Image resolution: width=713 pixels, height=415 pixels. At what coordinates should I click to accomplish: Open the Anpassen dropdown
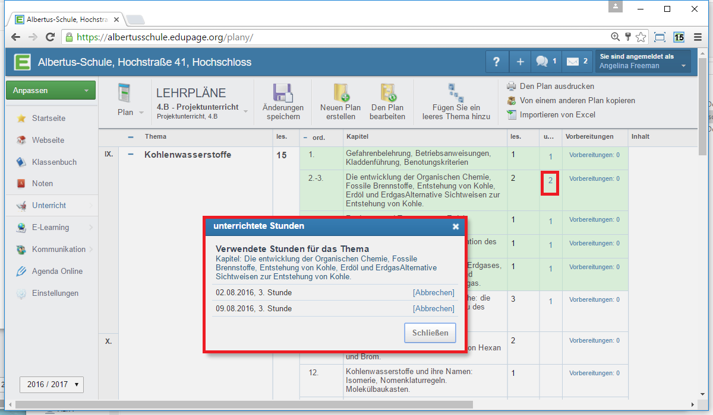point(51,91)
